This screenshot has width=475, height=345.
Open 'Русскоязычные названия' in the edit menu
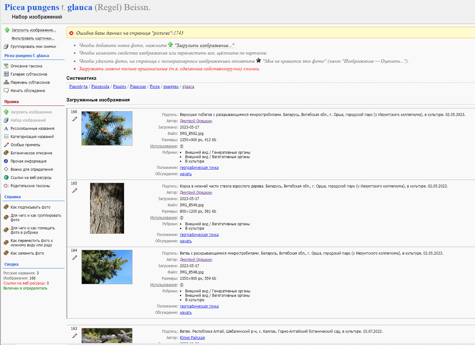32,129
